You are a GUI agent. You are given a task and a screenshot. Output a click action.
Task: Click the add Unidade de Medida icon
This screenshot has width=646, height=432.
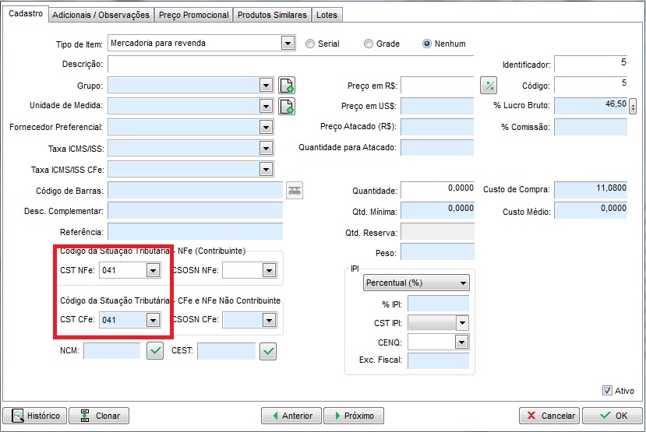(287, 106)
